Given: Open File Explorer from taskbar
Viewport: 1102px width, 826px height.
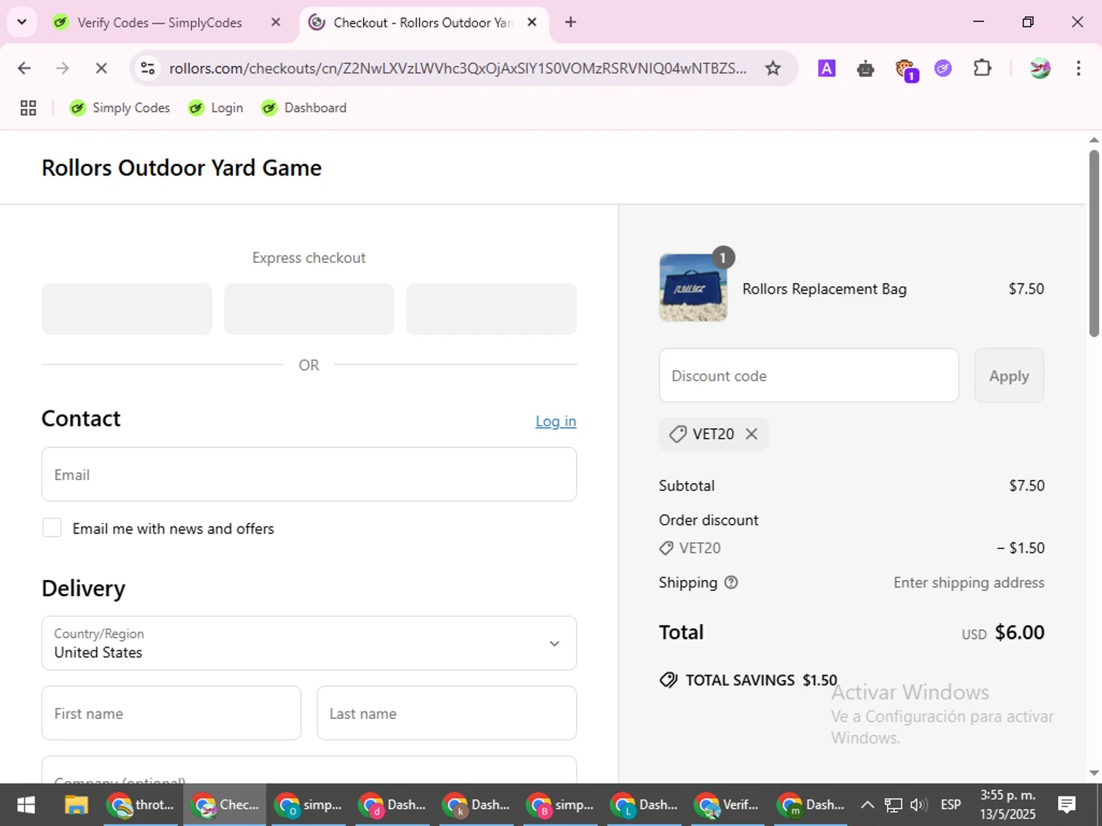Looking at the screenshot, I should [x=76, y=805].
